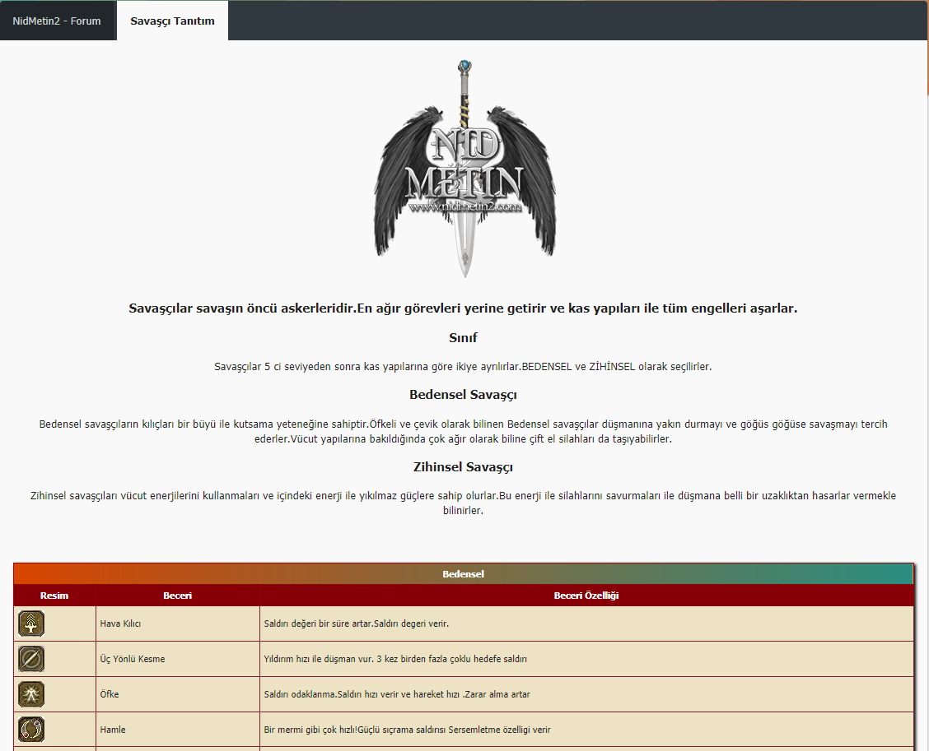This screenshot has width=929, height=751.
Task: Select the Hava Kılıcı skill name cell
Action: tap(178, 624)
